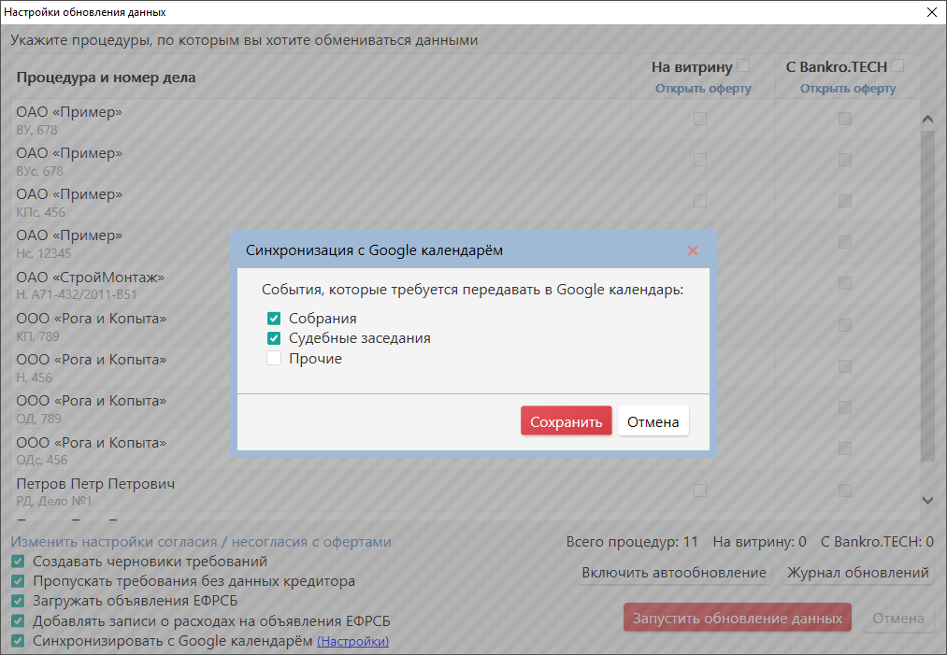This screenshot has height=655, width=947.
Task: Click Отмена in the sync dialog
Action: (653, 421)
